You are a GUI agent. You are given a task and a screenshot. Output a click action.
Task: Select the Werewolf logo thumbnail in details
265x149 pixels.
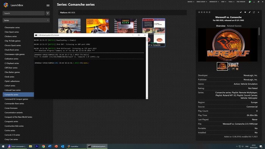222,66
